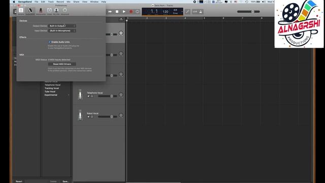Viewport: 325px width, 183px height.
Task: Click the stop transport button
Action: pyautogui.click(x=117, y=12)
